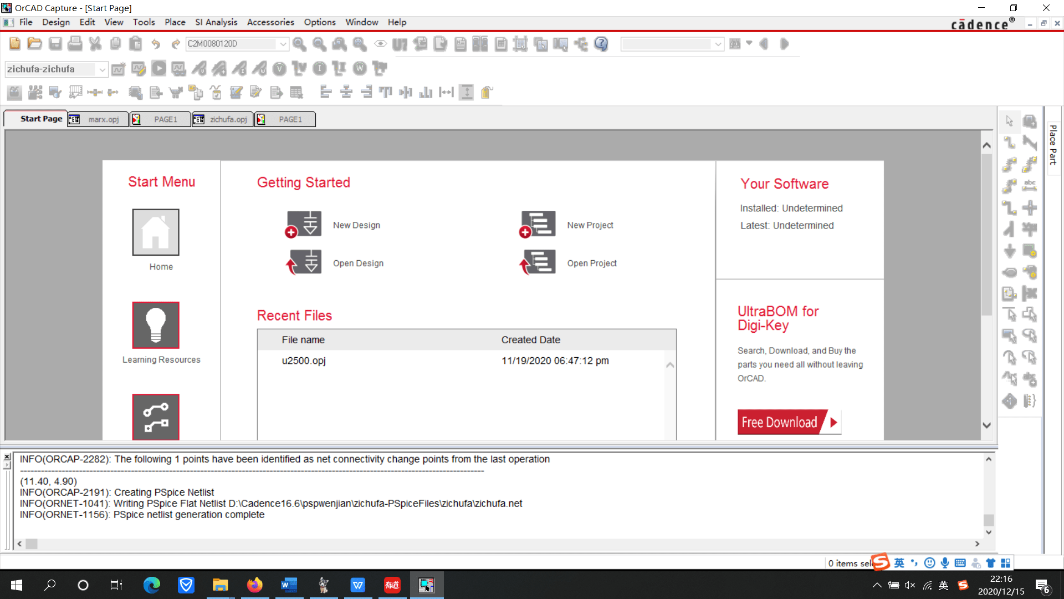Expand the arrow next to binoculars icon
This screenshot has height=599, width=1064.
coord(749,43)
